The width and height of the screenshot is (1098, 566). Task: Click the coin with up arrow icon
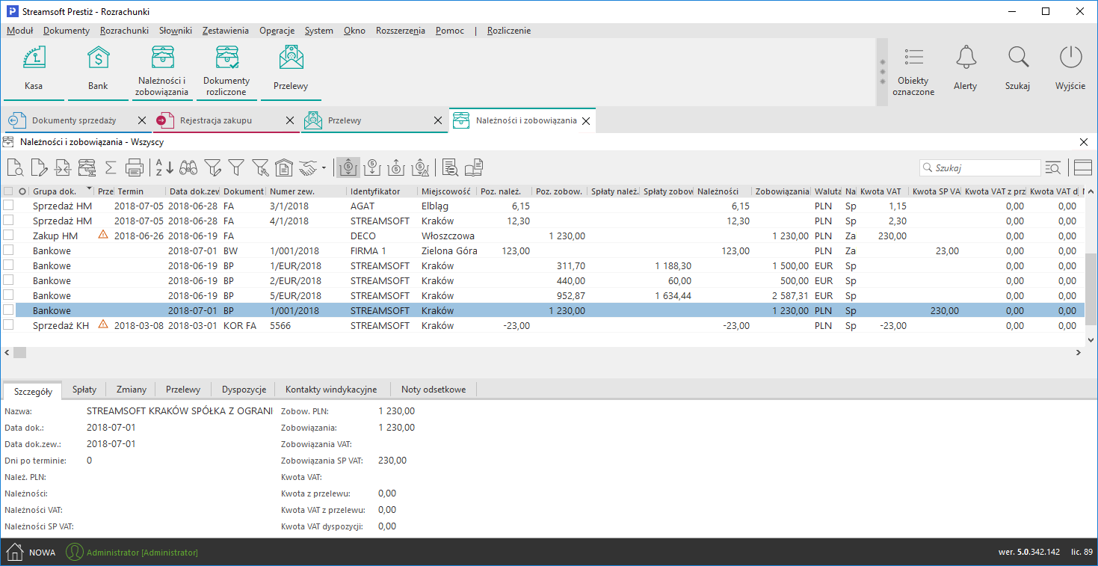point(398,167)
